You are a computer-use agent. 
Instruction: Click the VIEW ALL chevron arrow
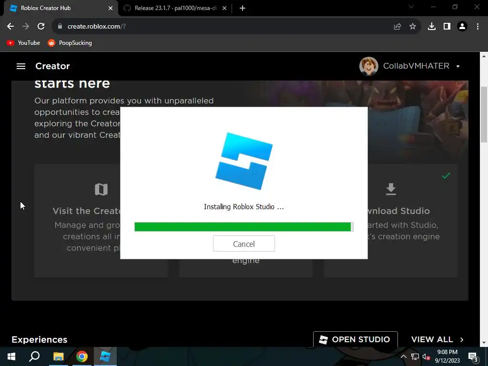click(462, 339)
